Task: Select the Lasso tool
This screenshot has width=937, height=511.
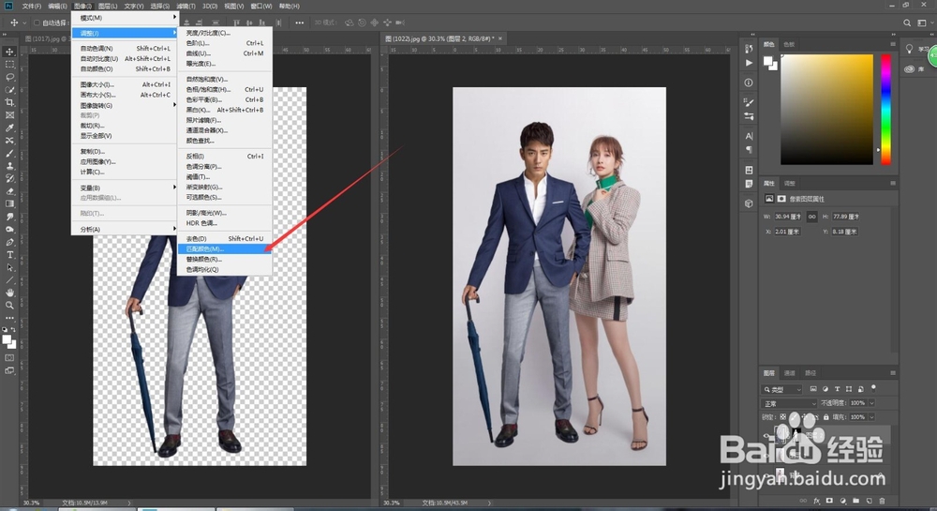Action: click(9, 77)
